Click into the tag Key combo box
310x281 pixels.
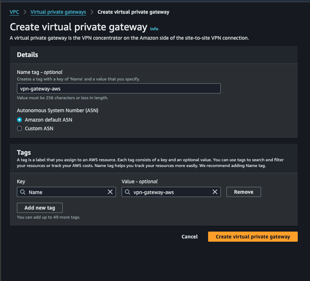click(67, 192)
